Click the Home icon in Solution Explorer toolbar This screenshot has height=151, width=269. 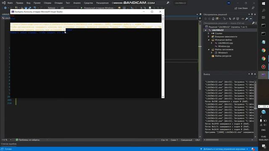point(213,18)
